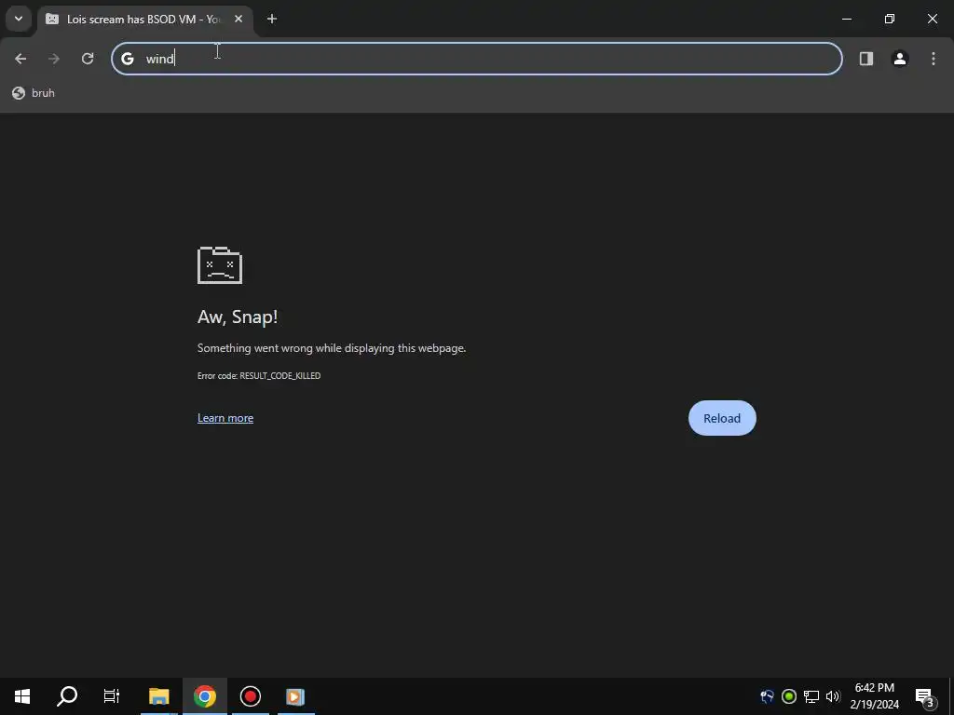This screenshot has height=715, width=954.
Task: Open the red record app on taskbar
Action: [250, 696]
